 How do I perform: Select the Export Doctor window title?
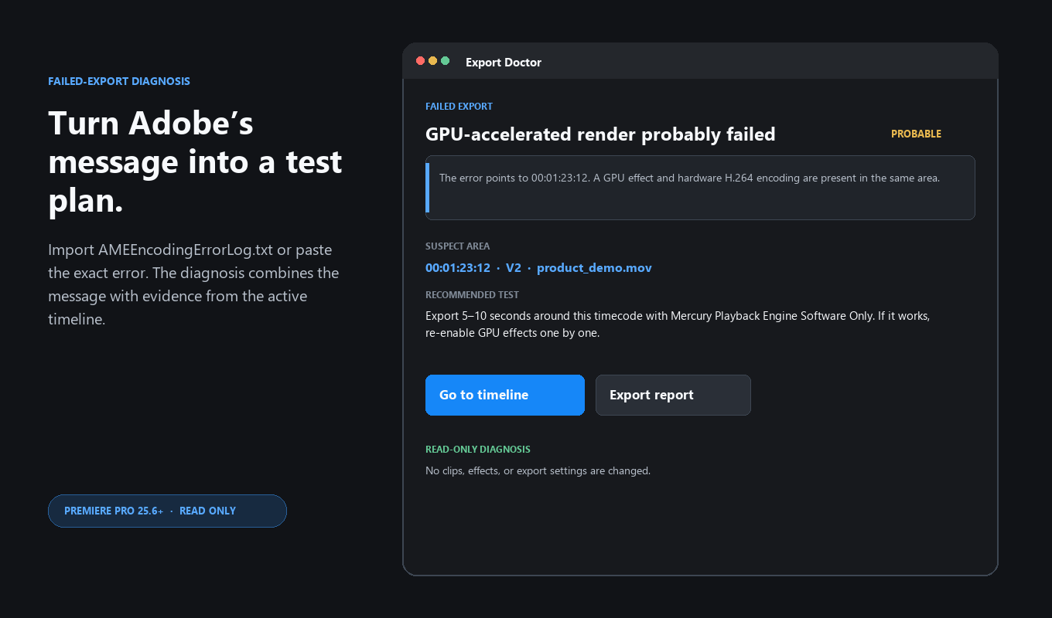coord(504,62)
